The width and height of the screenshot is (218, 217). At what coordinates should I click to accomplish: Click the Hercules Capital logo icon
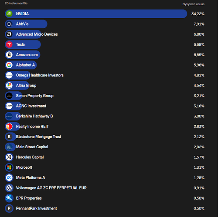9,157
